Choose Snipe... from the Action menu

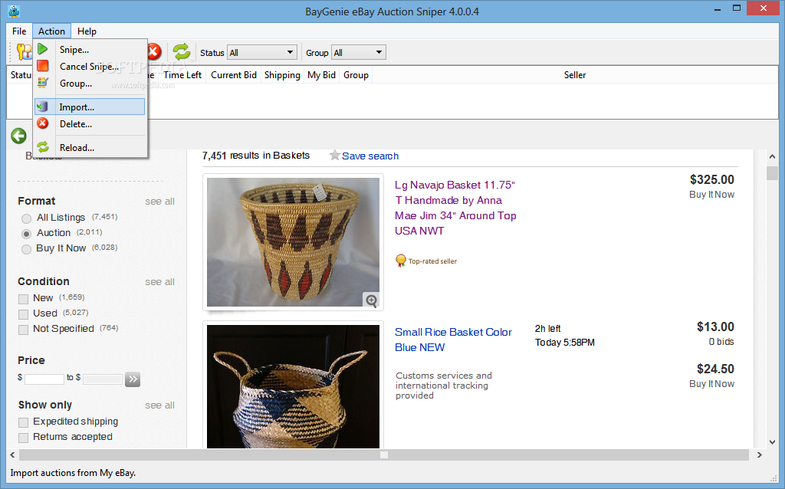coord(90,49)
